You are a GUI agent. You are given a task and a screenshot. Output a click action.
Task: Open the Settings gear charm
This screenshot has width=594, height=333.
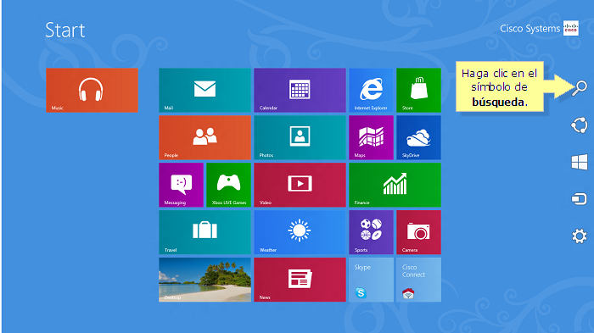click(580, 236)
